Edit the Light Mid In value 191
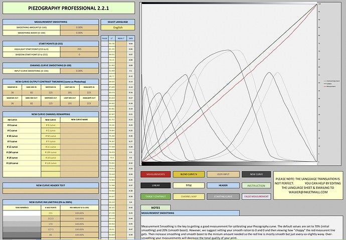This screenshot has width=346, height=240. pos(70,93)
